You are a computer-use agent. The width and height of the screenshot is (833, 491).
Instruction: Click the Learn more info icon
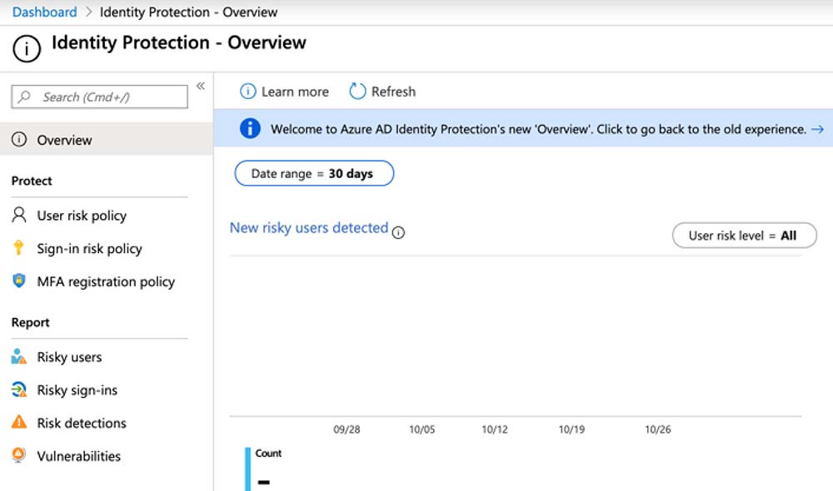tap(247, 92)
